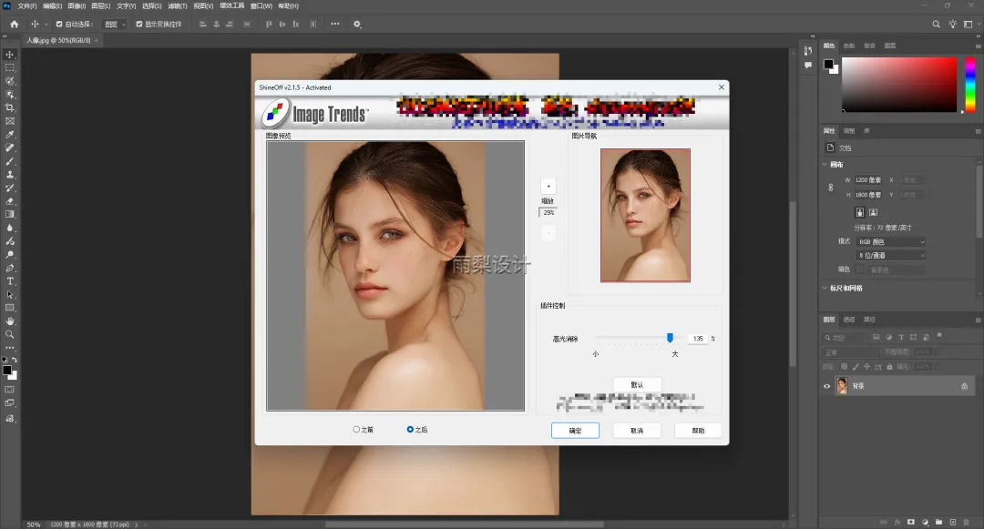This screenshot has height=529, width=984.
Task: Click the 取消 button in ShineOff dialog
Action: click(x=636, y=431)
